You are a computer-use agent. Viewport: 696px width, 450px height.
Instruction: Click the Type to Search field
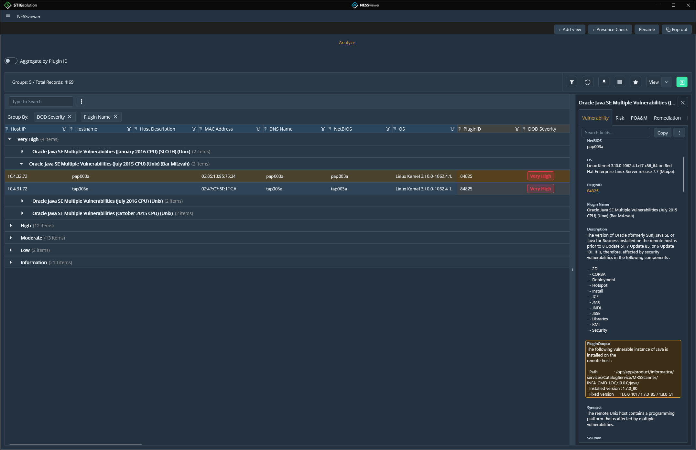click(41, 102)
